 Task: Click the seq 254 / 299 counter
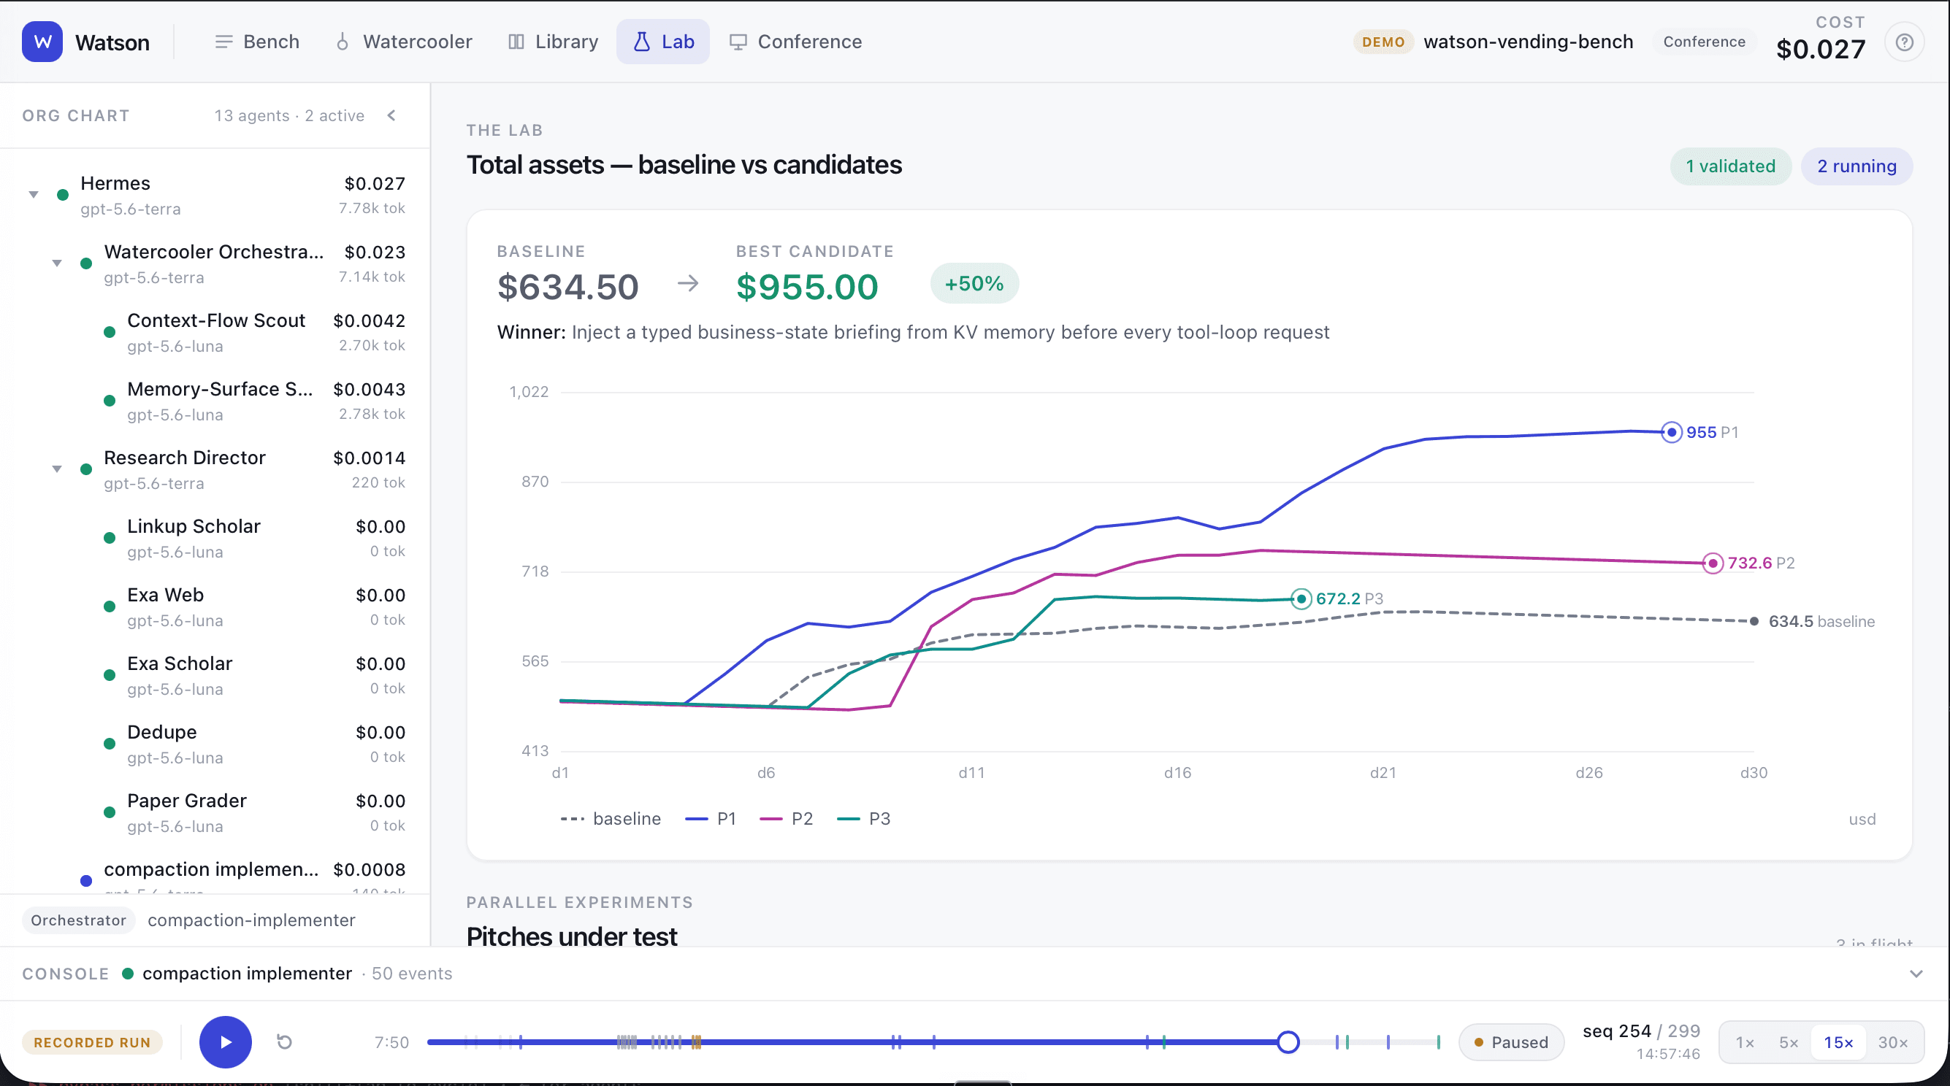pyautogui.click(x=1641, y=1031)
